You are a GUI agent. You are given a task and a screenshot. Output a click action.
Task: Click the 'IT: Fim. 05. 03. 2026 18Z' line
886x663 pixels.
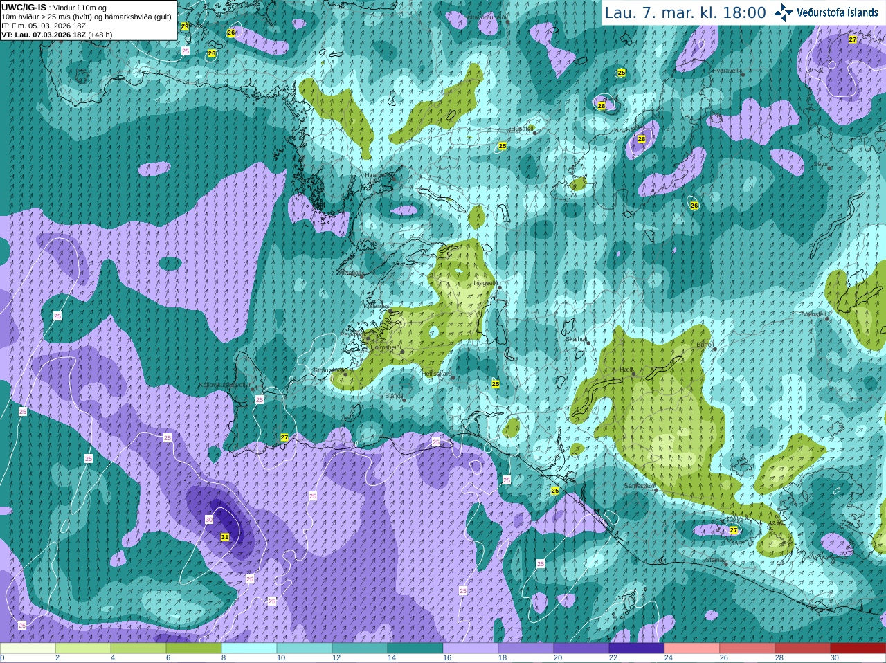(x=44, y=26)
